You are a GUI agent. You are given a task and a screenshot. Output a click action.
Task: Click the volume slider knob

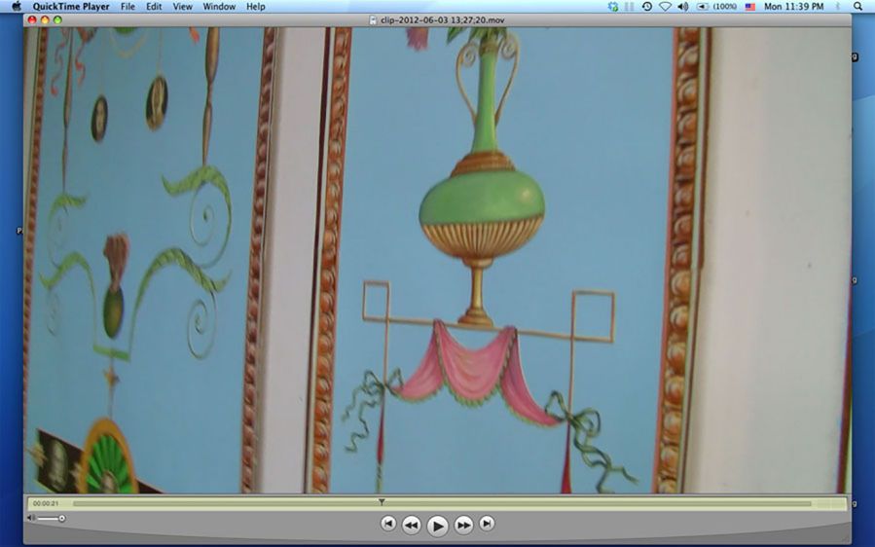pos(61,518)
